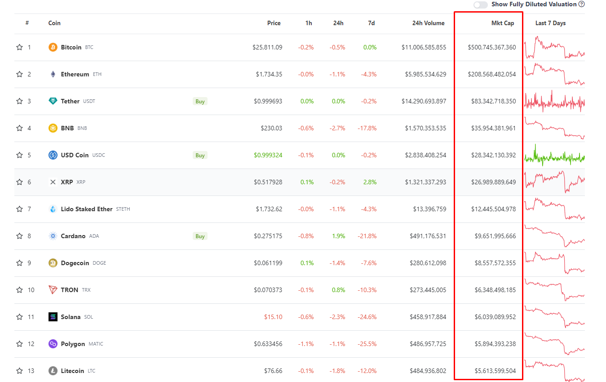The height and width of the screenshot is (382, 606).
Task: Click the Litecoin logo icon
Action: click(53, 370)
